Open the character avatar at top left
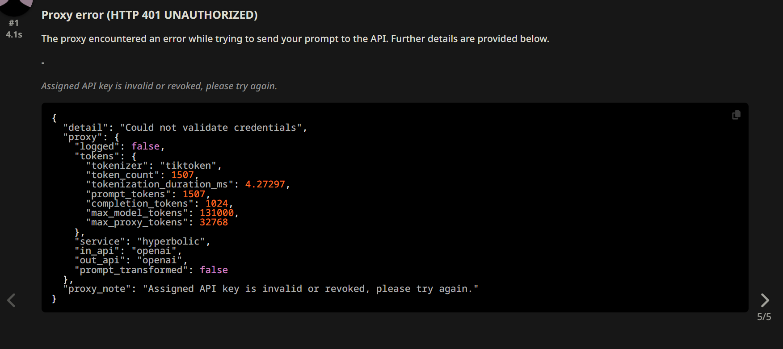This screenshot has width=783, height=349. pyautogui.click(x=16, y=6)
